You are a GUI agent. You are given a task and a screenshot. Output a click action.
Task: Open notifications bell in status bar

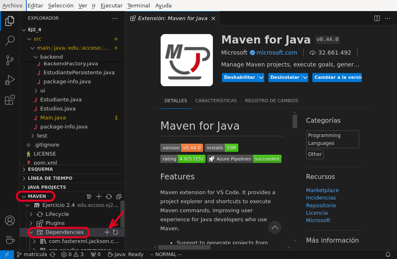(388, 254)
